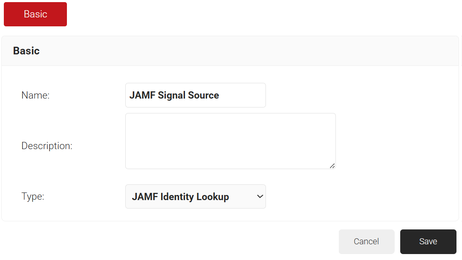Click the Name field label

(x=35, y=95)
